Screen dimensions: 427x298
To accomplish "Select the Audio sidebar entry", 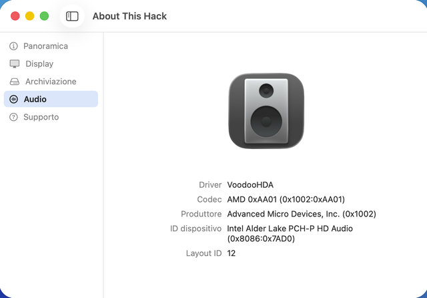I will pyautogui.click(x=51, y=99).
